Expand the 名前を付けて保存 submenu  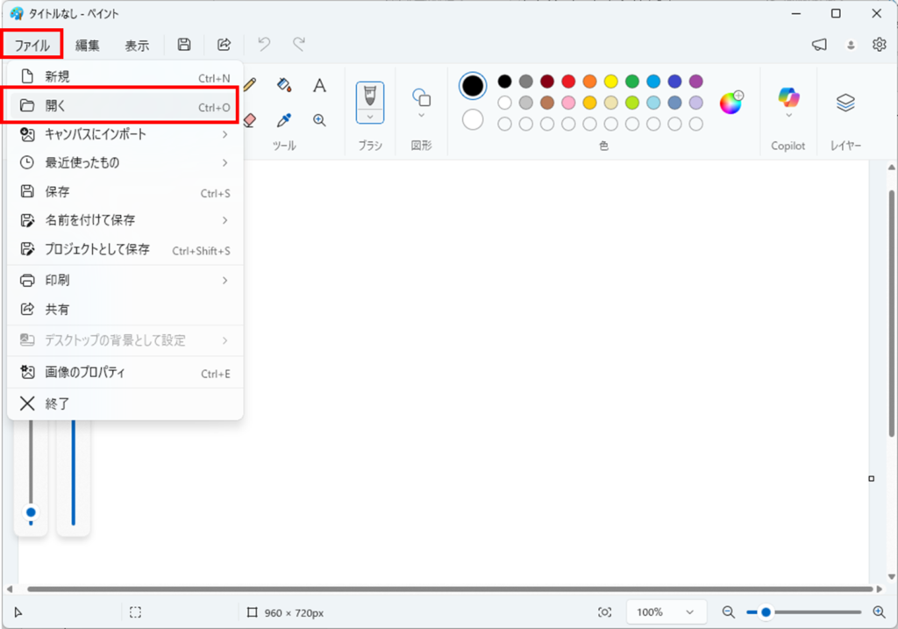(x=224, y=220)
